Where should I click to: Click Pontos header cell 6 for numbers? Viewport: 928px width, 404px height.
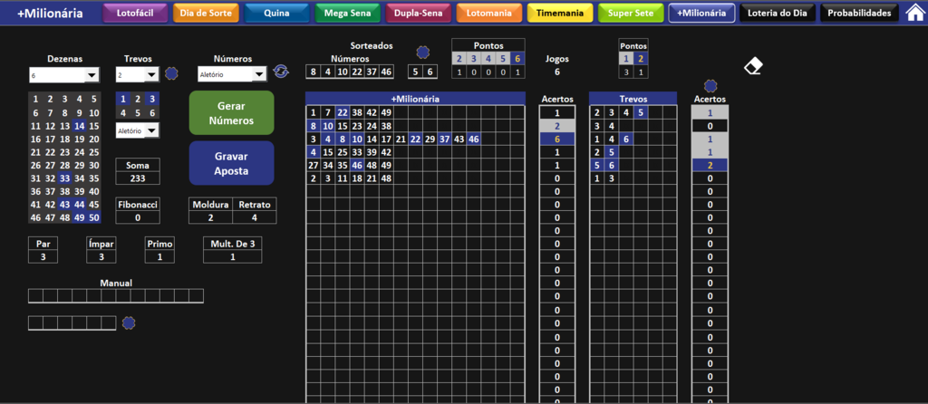[517, 59]
